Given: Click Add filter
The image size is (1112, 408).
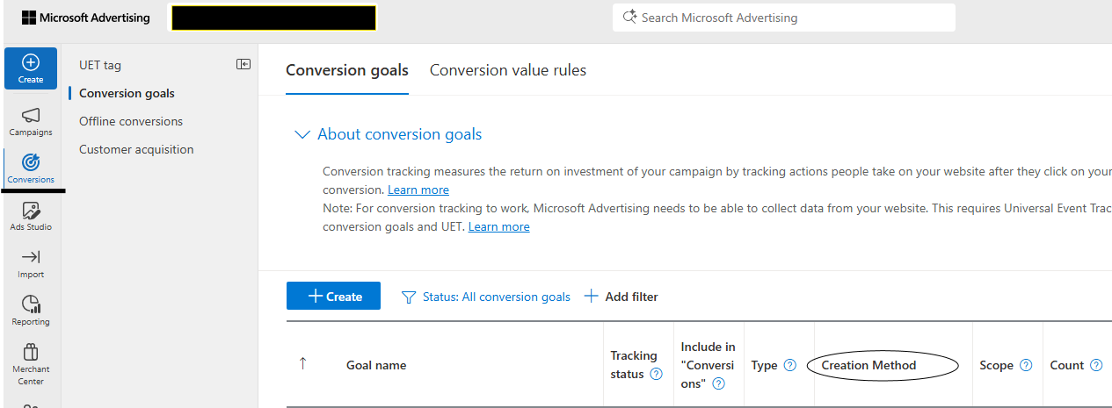Looking at the screenshot, I should 621,297.
